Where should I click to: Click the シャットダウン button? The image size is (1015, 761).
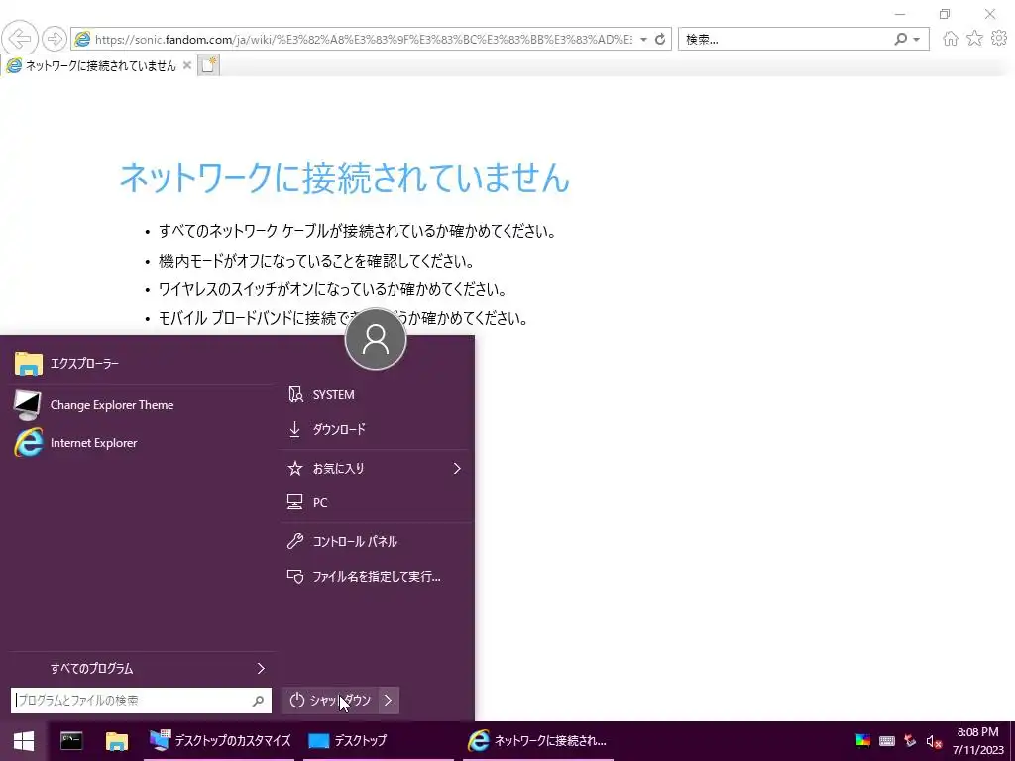(330, 701)
